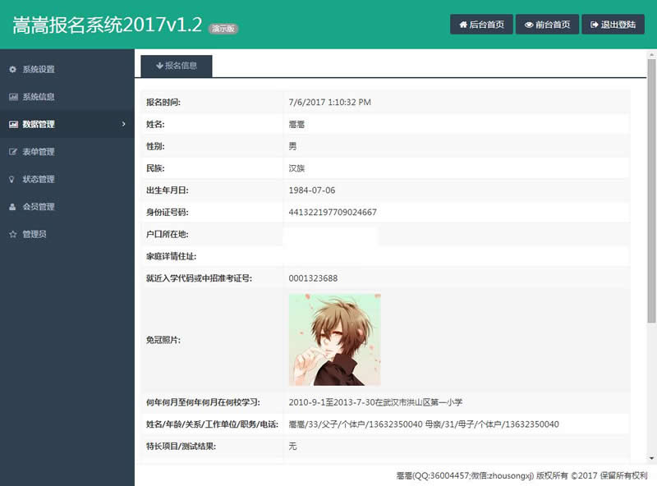657x486 pixels.
Task: Select the lightbulb icon next to 状态管理
Action: 11,179
